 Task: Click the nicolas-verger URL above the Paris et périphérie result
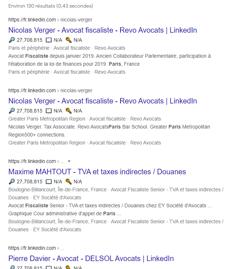click(50, 20)
